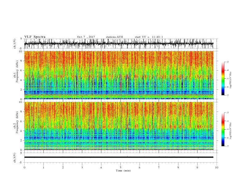
Task: Click the 'VLF Spectra' title text
Action: pos(35,37)
